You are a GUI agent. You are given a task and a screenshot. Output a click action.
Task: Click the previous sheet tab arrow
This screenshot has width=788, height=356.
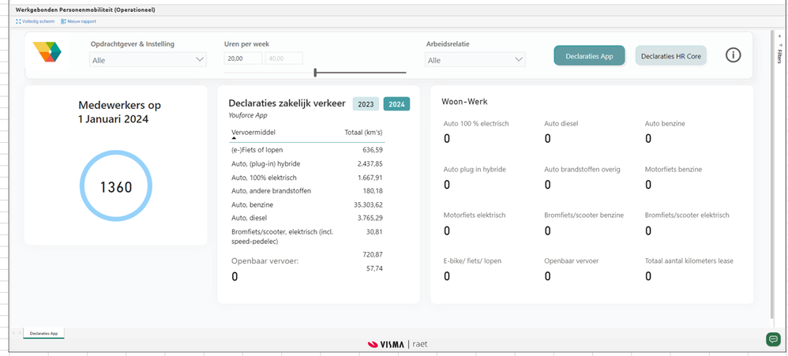pyautogui.click(x=13, y=333)
